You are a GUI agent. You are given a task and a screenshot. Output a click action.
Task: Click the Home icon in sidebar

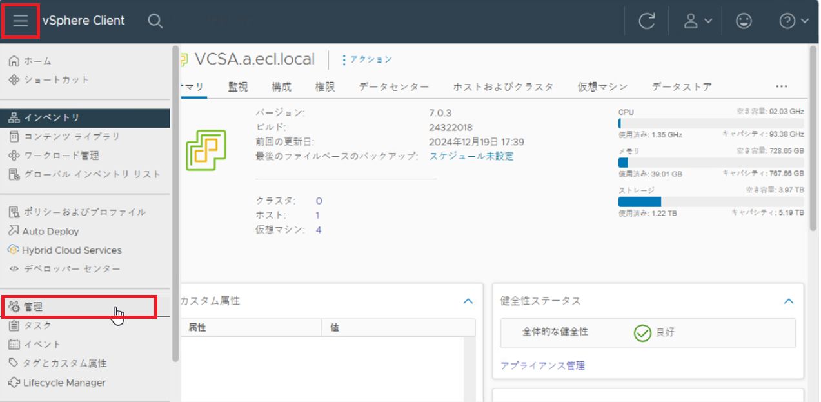(14, 61)
